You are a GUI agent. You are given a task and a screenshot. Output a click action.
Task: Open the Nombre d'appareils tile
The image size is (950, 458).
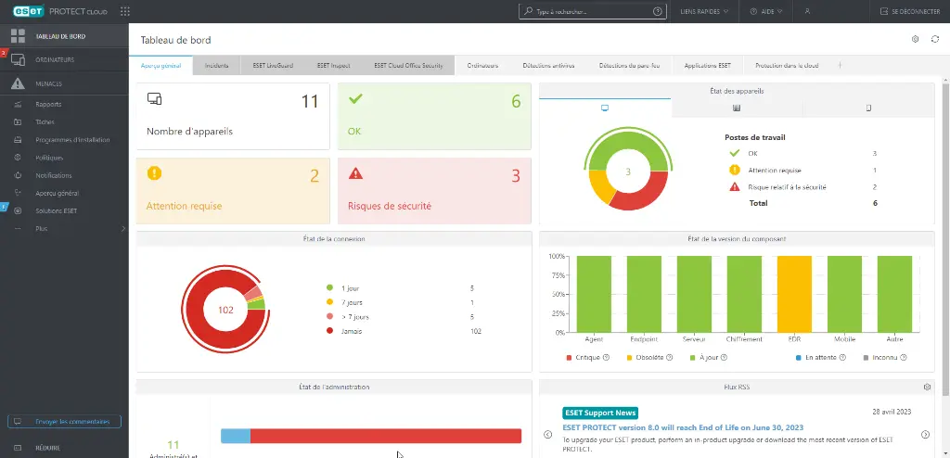(233, 116)
